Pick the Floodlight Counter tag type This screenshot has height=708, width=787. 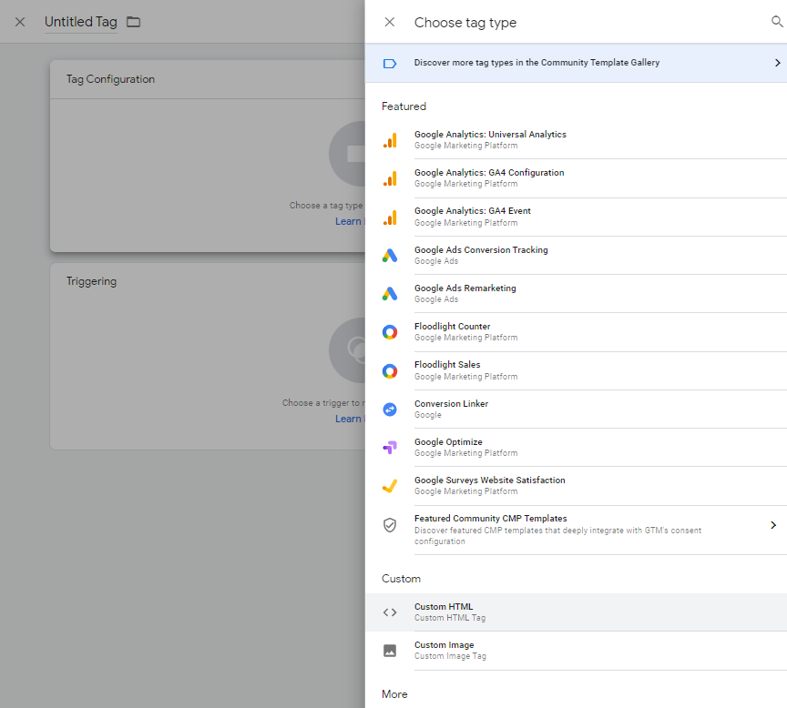577,332
